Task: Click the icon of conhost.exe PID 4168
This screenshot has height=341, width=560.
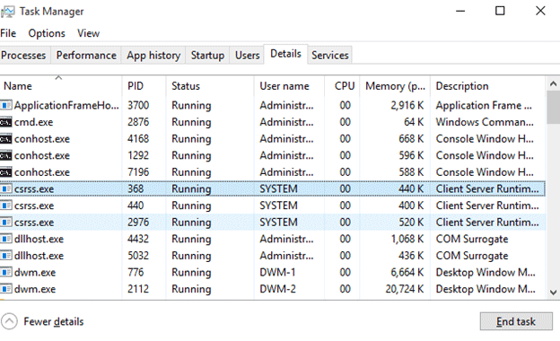Action: (x=5, y=139)
